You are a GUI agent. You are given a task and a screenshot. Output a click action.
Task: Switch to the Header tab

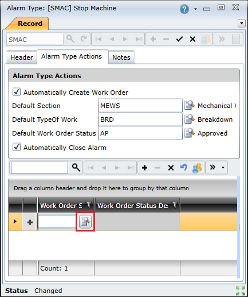pyautogui.click(x=22, y=57)
